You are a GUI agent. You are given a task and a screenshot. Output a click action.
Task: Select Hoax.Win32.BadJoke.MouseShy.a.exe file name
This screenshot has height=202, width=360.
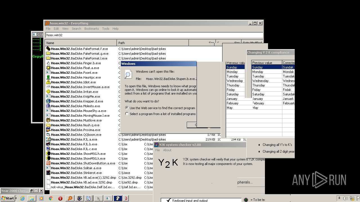[78, 111]
